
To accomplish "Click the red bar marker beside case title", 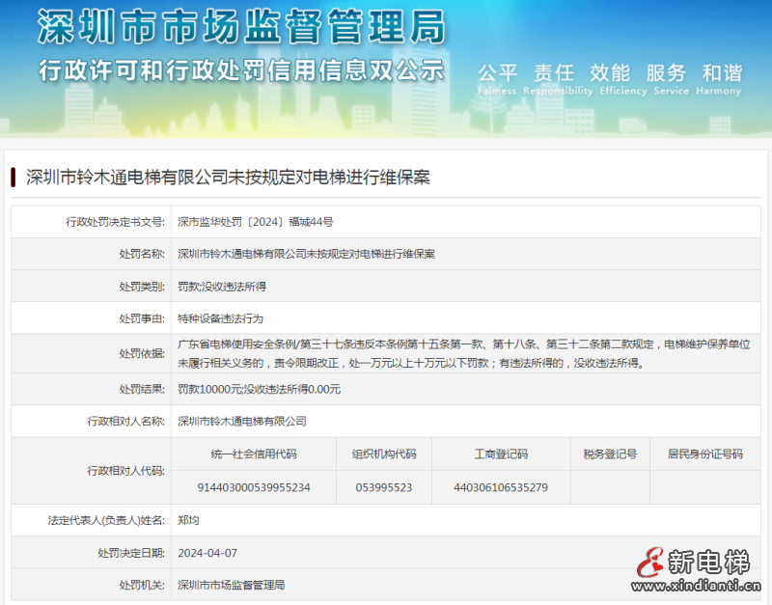I will point(14,178).
